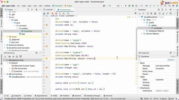This screenshot has width=179, height=100.
Task: Run the App configuration
Action: (x=126, y=6)
